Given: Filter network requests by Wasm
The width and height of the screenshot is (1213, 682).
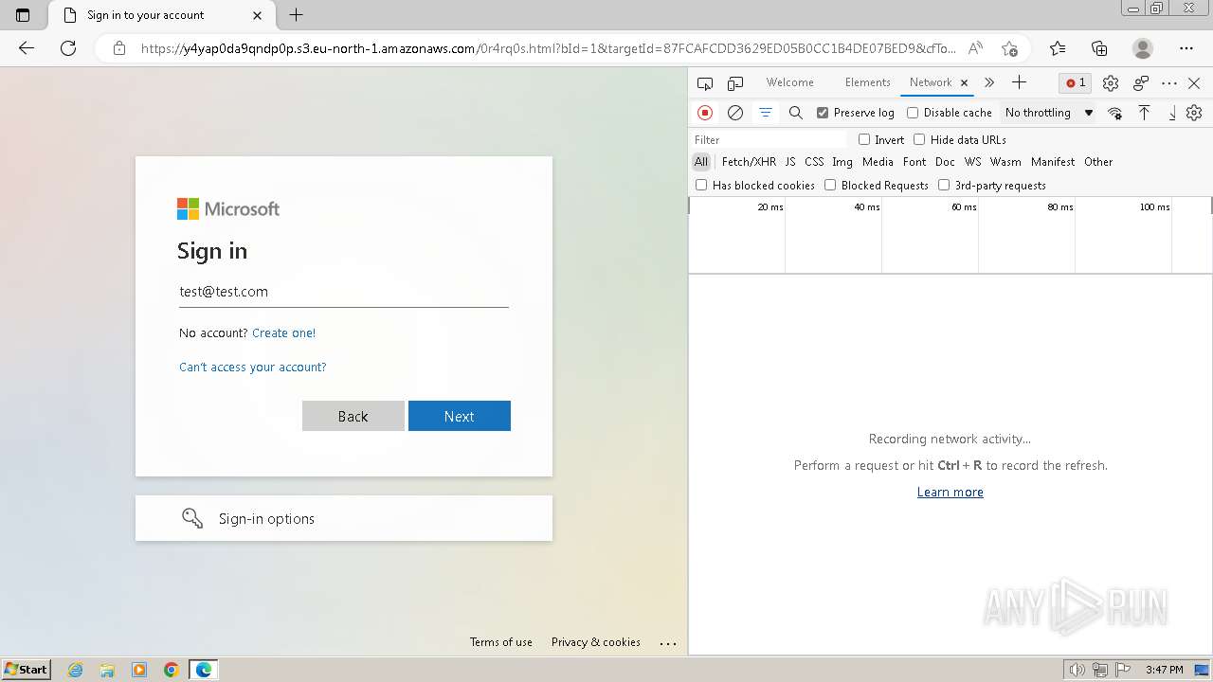Looking at the screenshot, I should [1005, 162].
